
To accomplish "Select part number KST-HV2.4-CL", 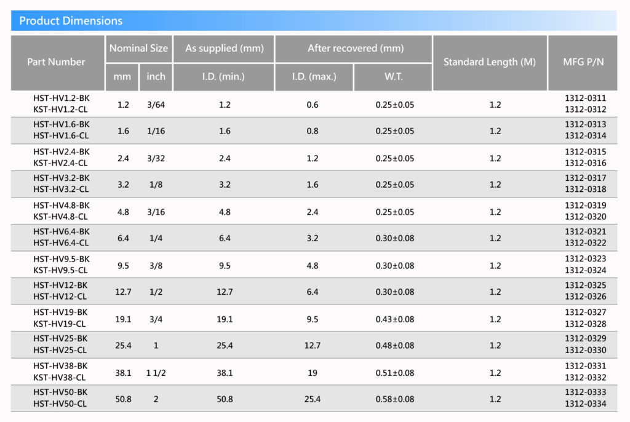I will tap(61, 163).
